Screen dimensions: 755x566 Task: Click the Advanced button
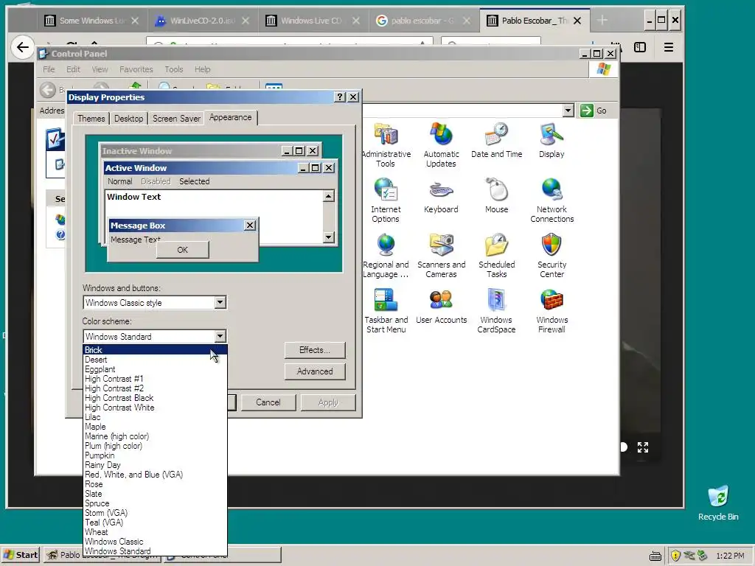(315, 371)
